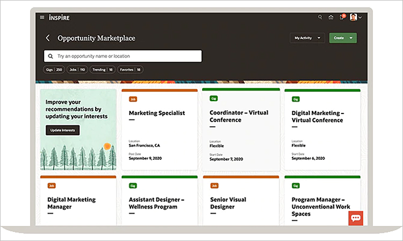Open the My Activity dropdown
Image resolution: width=403 pixels, height=241 pixels.
click(x=307, y=38)
